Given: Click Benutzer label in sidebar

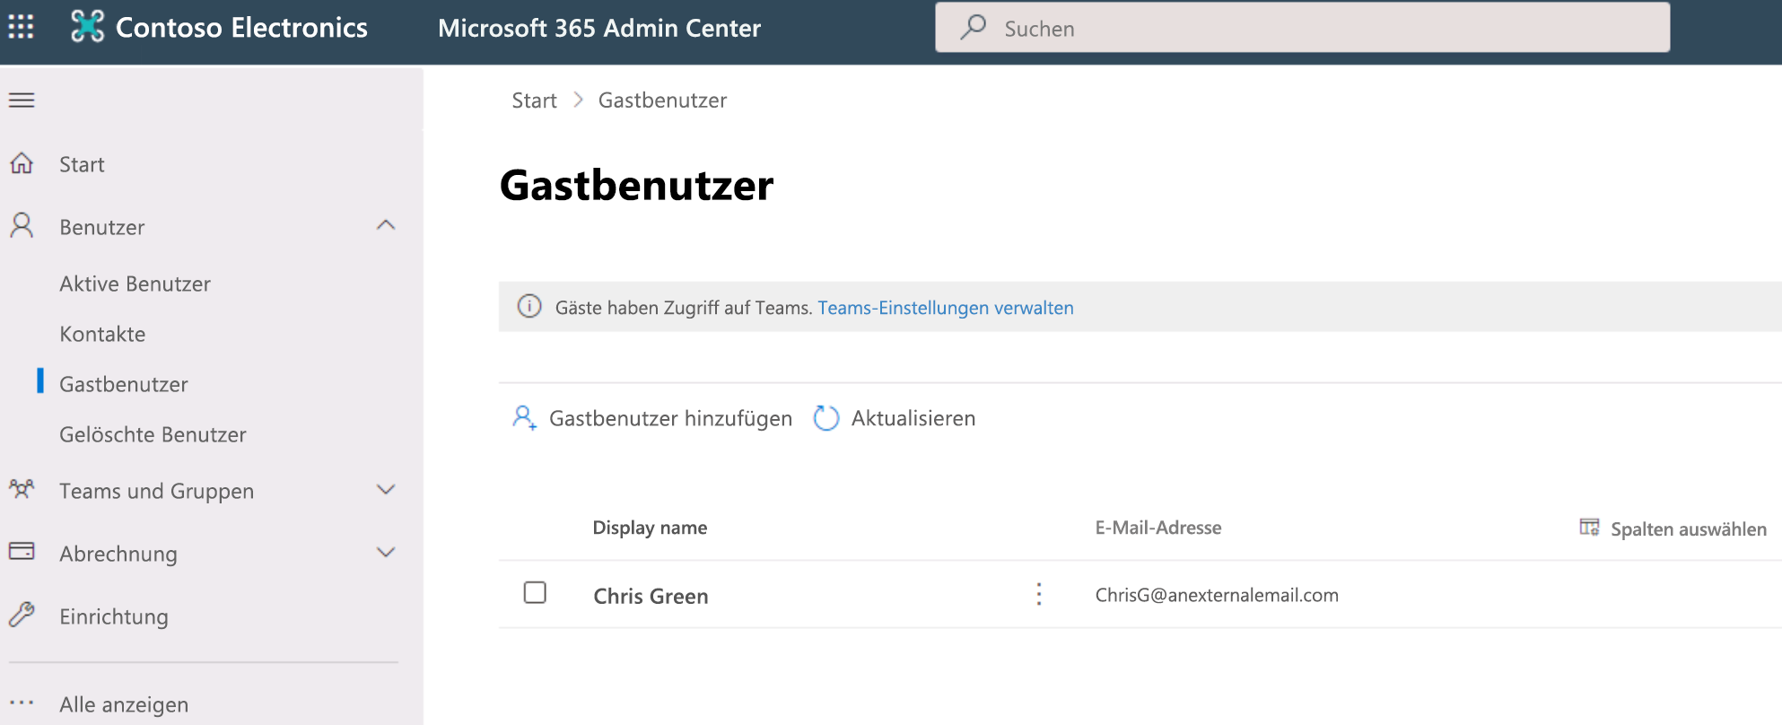Looking at the screenshot, I should pyautogui.click(x=102, y=227).
